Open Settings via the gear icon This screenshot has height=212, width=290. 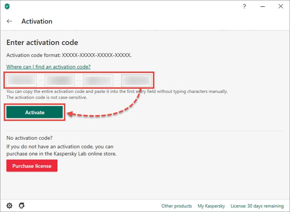point(9,205)
